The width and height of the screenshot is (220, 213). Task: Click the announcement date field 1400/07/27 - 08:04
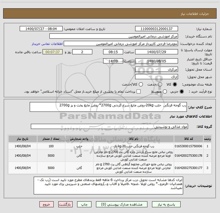click(x=41, y=29)
